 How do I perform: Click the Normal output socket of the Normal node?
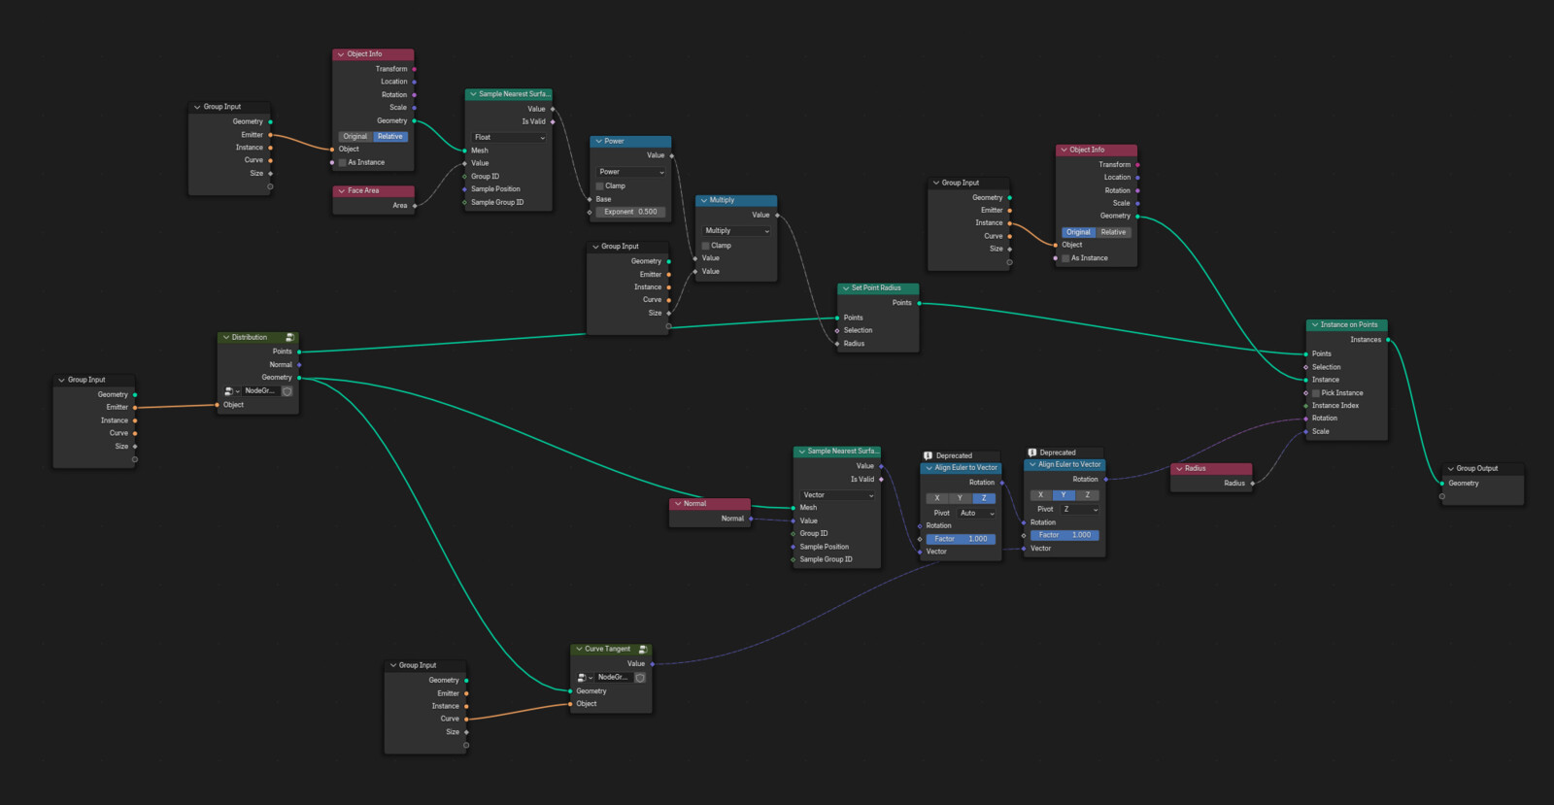(751, 519)
